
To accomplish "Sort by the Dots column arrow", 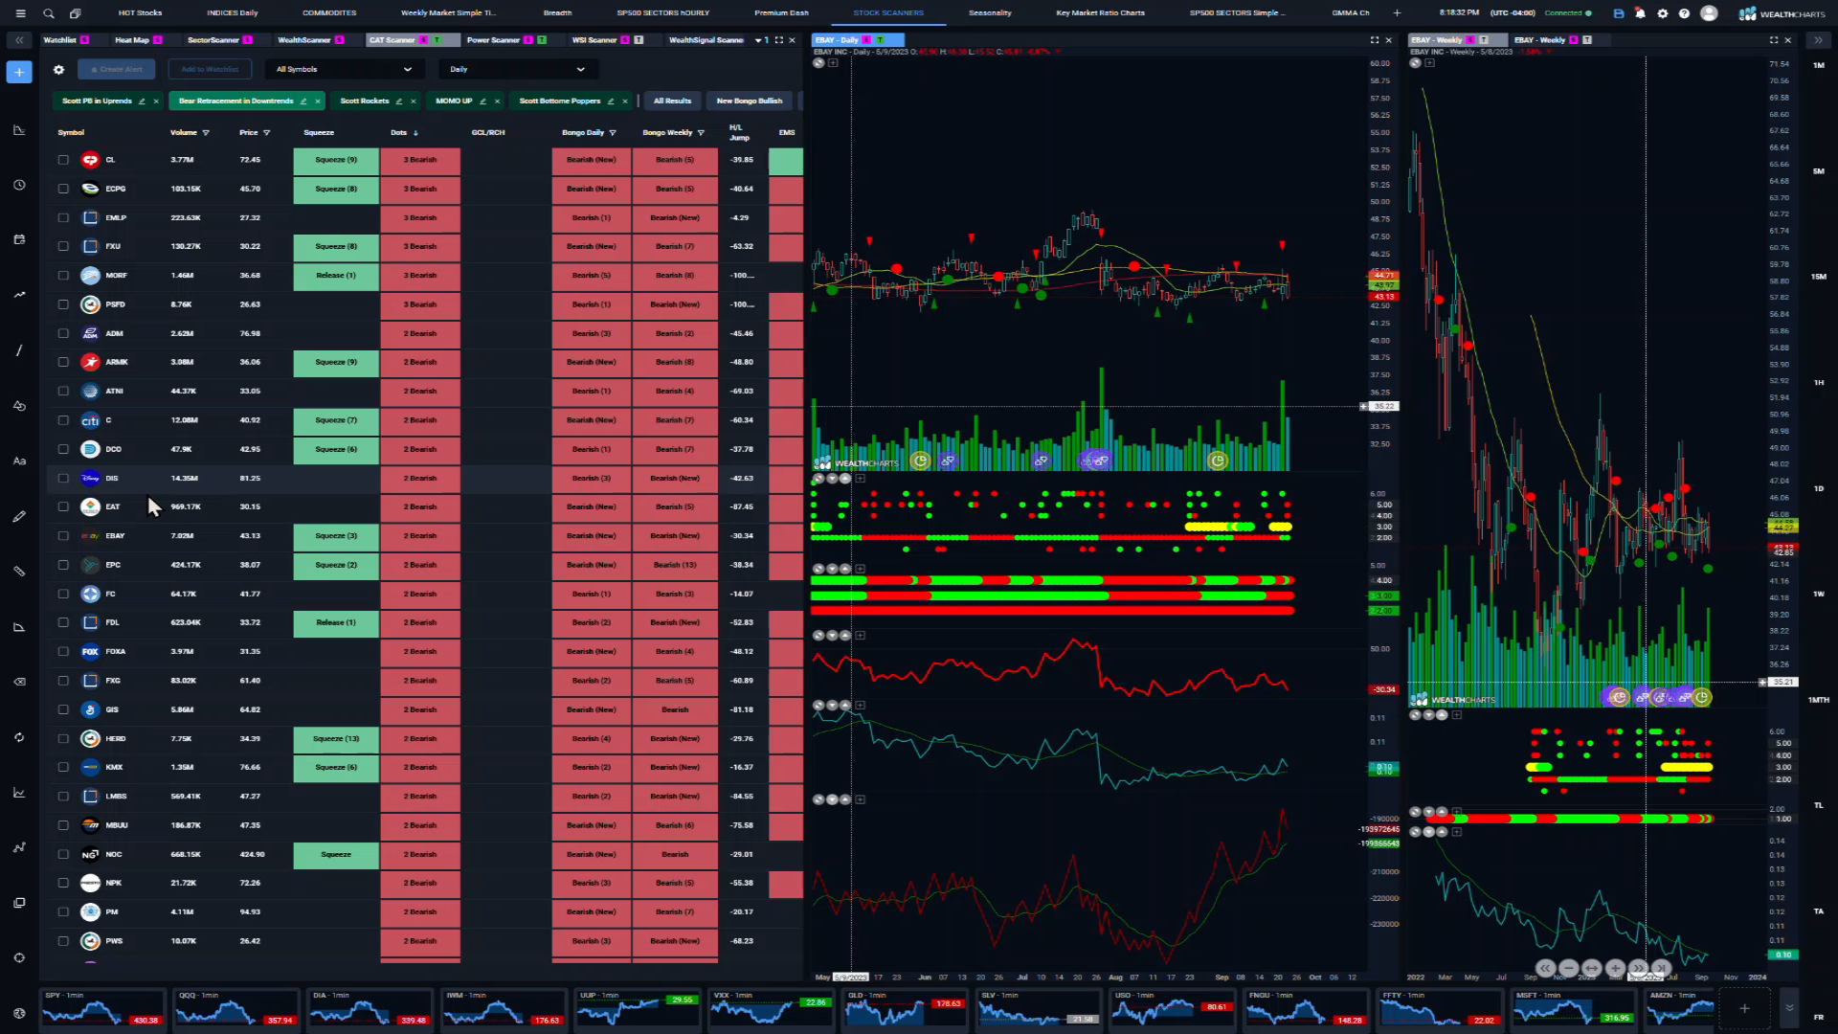I will pyautogui.click(x=415, y=133).
